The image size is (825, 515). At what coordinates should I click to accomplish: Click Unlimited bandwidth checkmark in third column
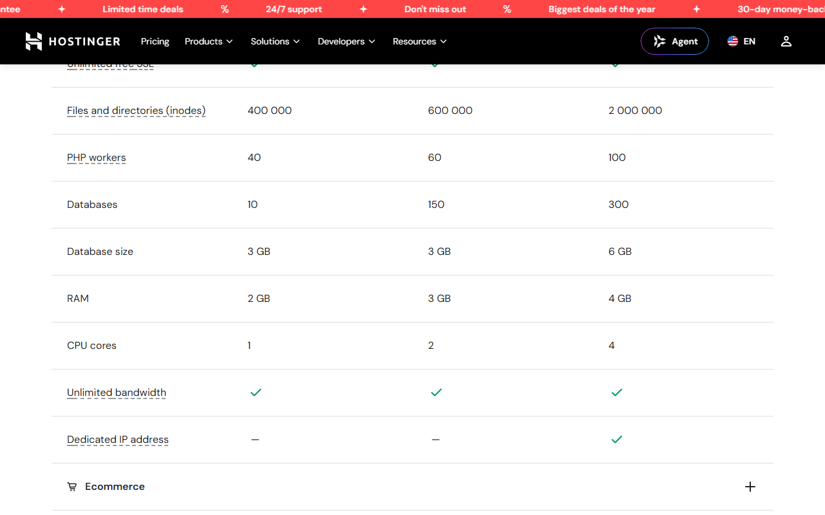[x=617, y=393]
